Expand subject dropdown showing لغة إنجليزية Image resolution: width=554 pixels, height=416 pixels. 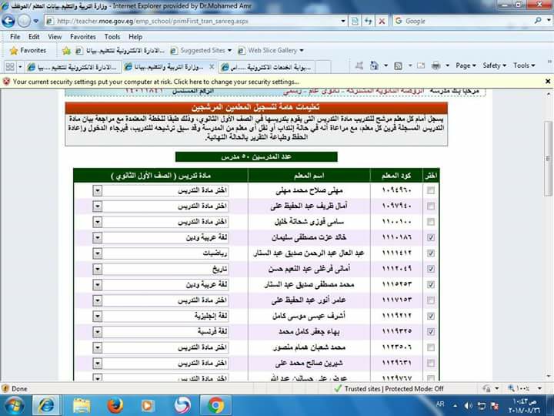[x=98, y=316]
